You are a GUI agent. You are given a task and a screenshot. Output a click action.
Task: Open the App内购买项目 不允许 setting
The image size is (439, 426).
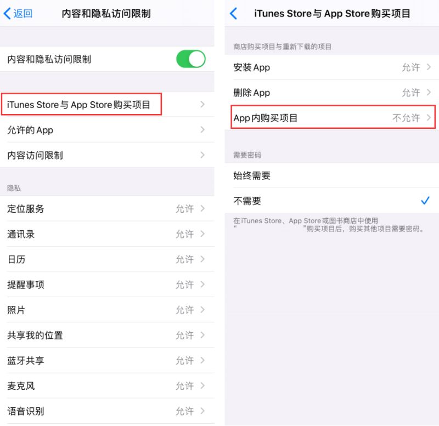click(x=333, y=117)
